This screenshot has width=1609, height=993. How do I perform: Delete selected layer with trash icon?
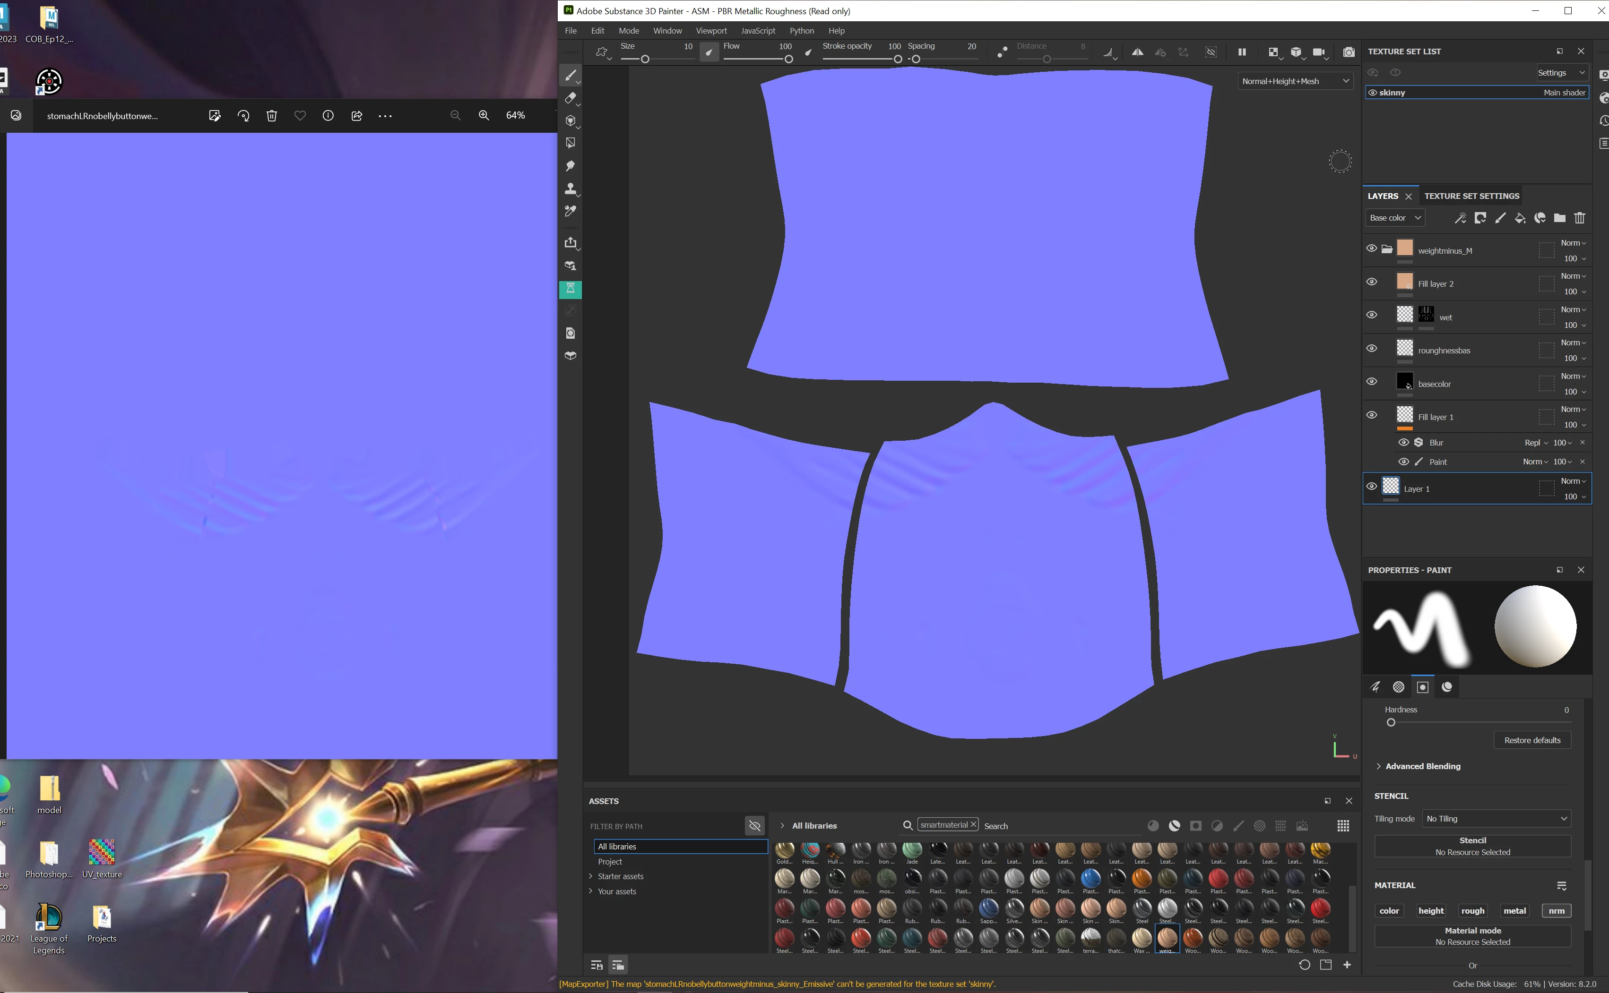coord(1579,218)
